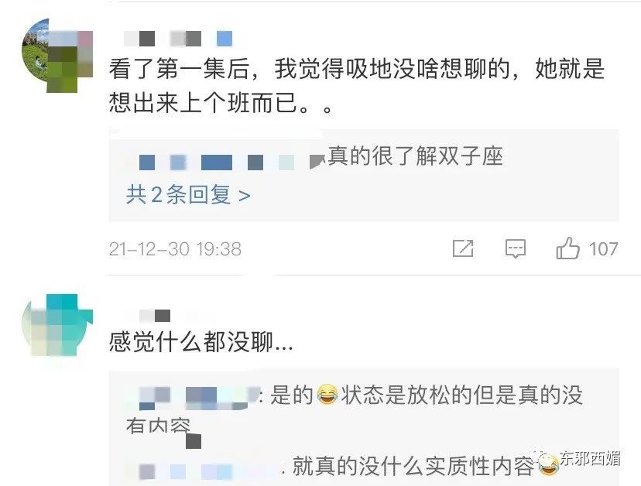Click the 107 like count number

[x=603, y=249]
